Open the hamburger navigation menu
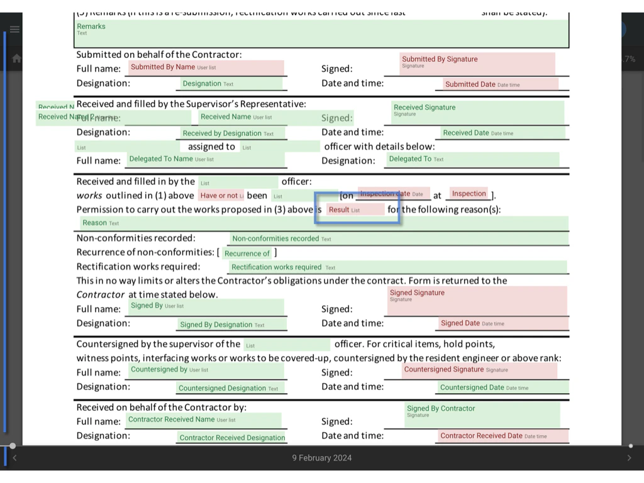This screenshot has height=483, width=644. [x=14, y=29]
